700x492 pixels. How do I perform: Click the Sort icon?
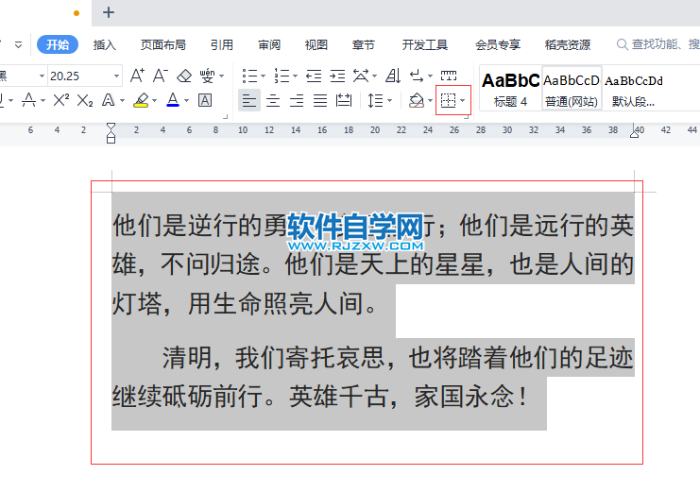pos(393,76)
